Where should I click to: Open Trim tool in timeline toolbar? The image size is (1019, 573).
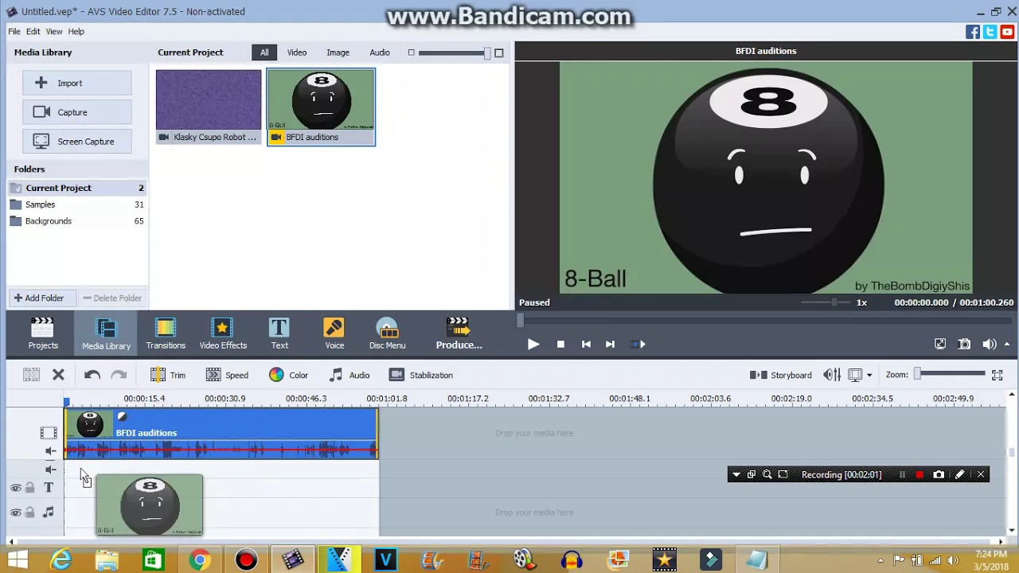pos(168,375)
